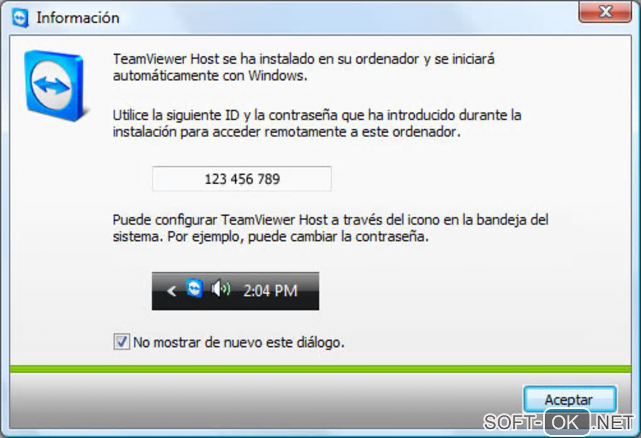Click the 'TeamViewer Host se ha instalado' paragraph
641x438 pixels.
pos(304,67)
